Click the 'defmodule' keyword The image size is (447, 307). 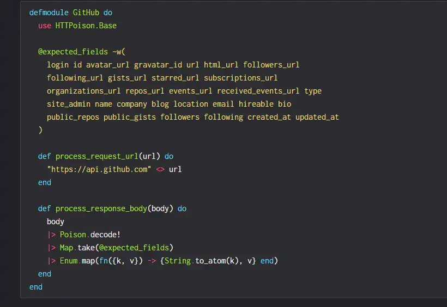point(49,13)
